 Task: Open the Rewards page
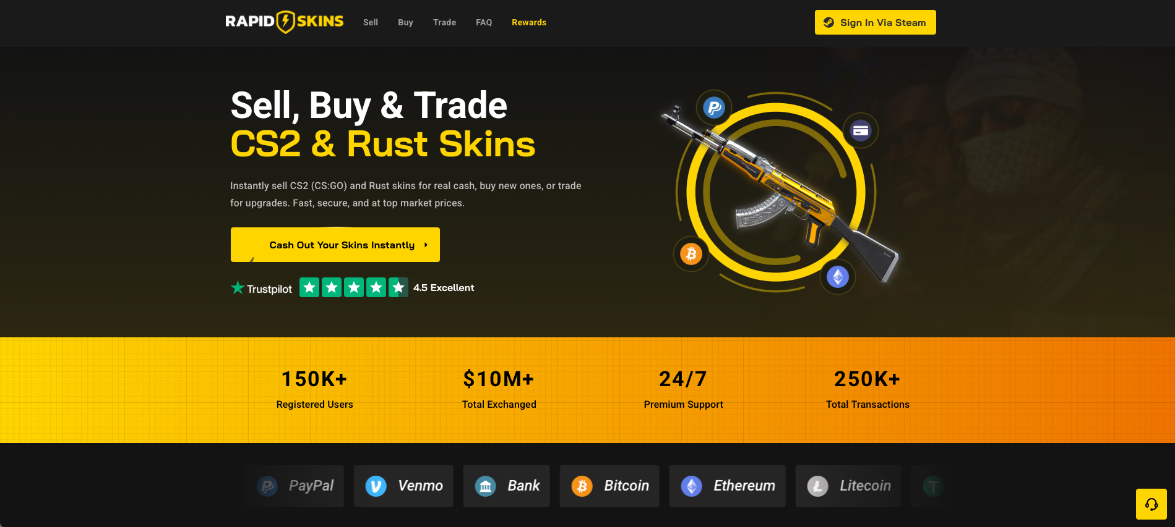click(529, 22)
